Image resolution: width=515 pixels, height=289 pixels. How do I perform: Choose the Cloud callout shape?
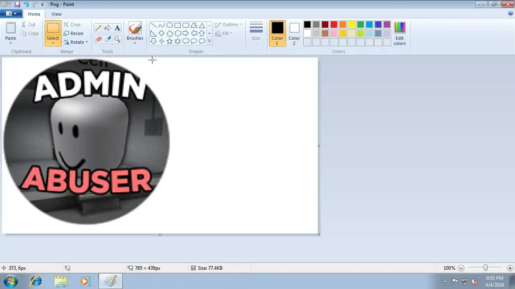click(202, 41)
